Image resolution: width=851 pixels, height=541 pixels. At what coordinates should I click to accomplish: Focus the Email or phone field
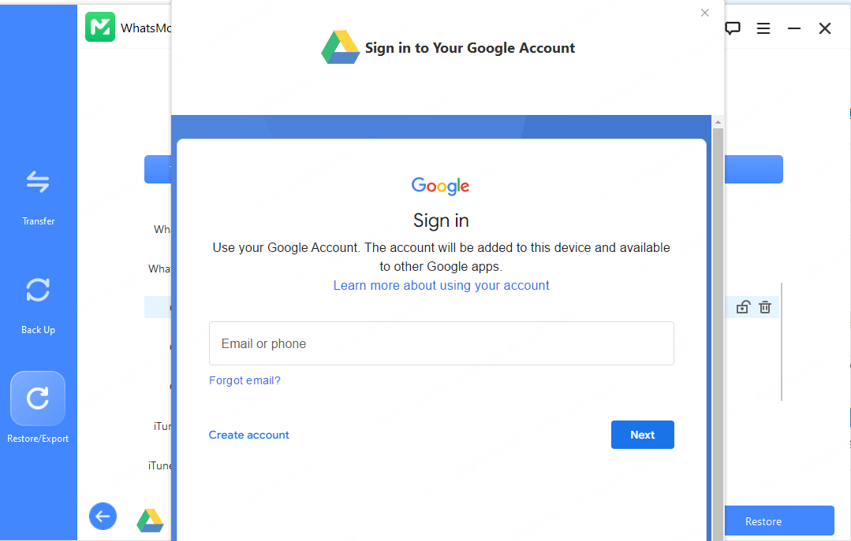click(441, 343)
